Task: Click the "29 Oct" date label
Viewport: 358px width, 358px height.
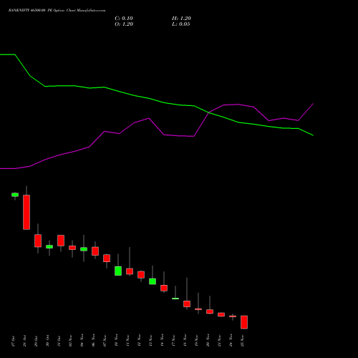Action: point(36,341)
